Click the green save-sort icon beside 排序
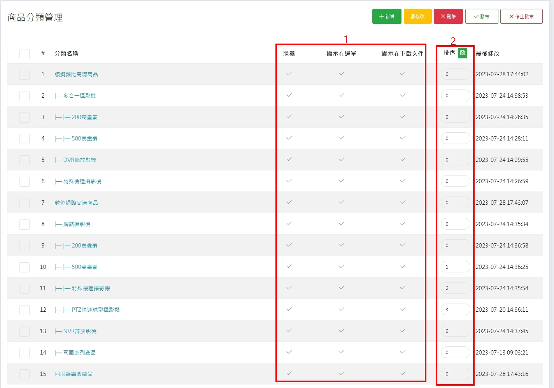 click(x=462, y=53)
